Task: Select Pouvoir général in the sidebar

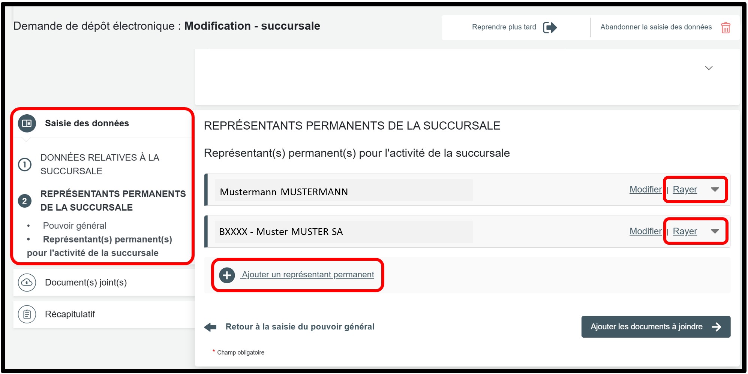Action: (x=75, y=226)
